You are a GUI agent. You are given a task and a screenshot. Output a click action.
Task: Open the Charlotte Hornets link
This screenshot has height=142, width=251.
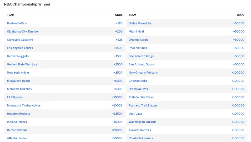[141, 138]
